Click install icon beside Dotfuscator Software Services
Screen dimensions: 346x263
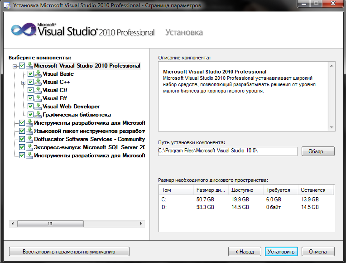click(x=29, y=139)
